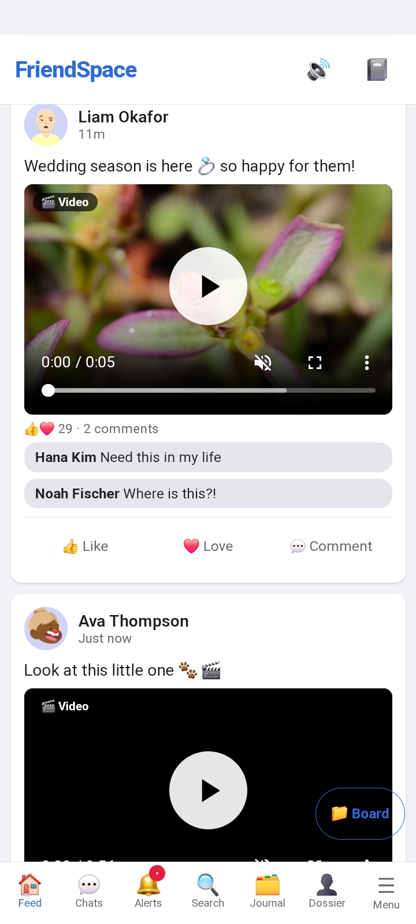Like Liam Okafor's post
This screenshot has height=924, width=416.
point(86,546)
